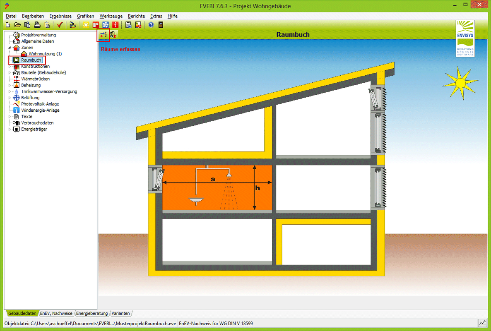
Task: Click the red checkmark validation icon
Action: coord(60,25)
